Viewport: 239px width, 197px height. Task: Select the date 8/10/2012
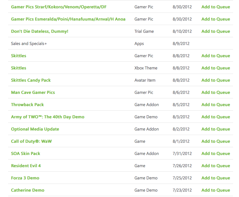point(182,31)
